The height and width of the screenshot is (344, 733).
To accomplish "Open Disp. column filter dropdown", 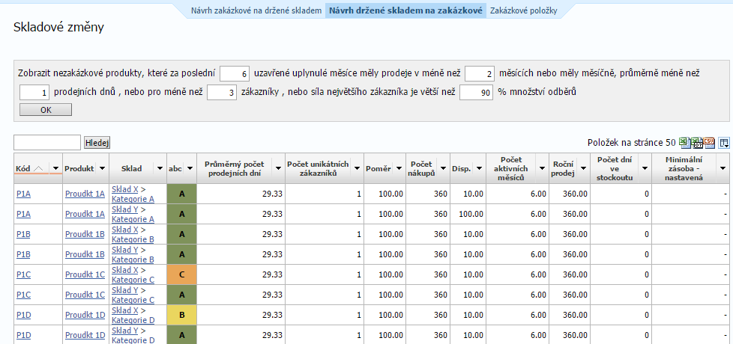I will coord(479,168).
